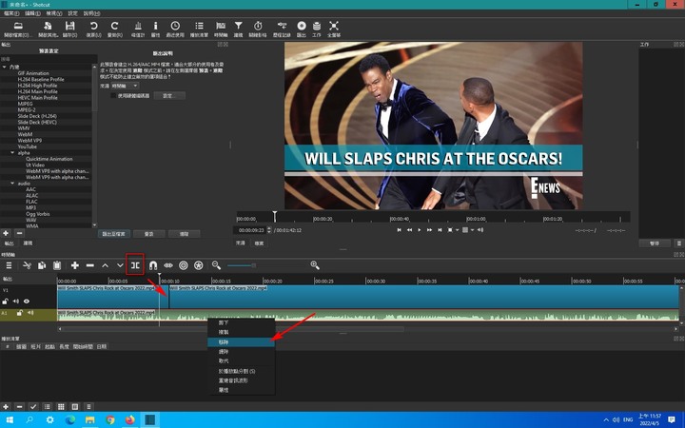
Task: Open the View menu
Action: coord(54,13)
